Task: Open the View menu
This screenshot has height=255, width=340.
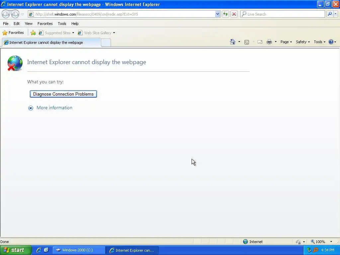Action: (29, 24)
